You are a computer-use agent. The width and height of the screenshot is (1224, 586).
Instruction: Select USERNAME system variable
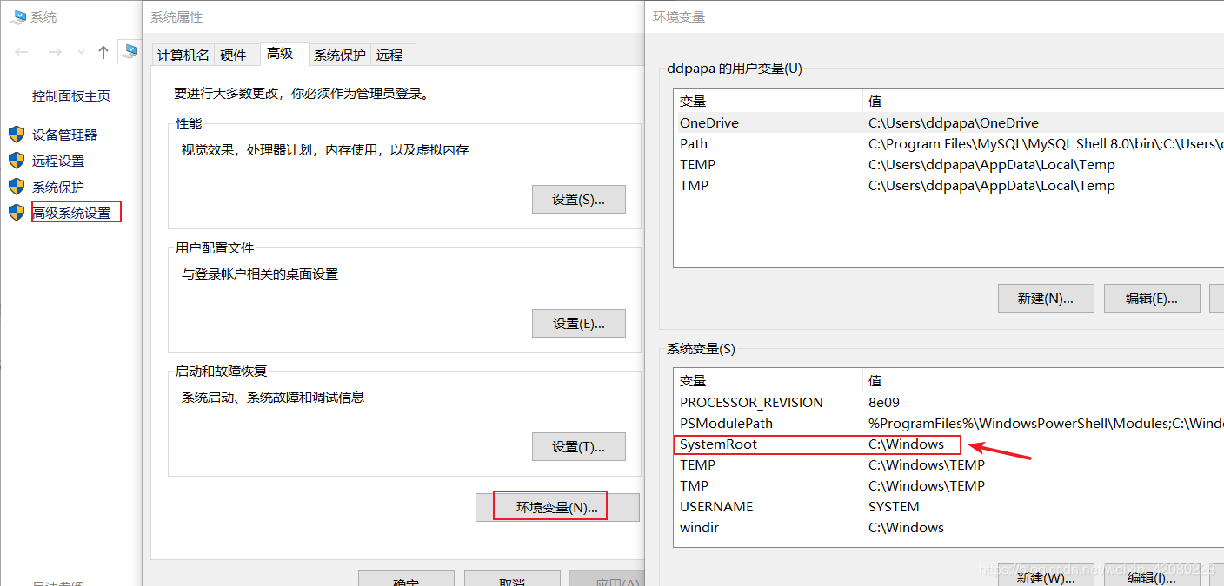click(x=949, y=507)
